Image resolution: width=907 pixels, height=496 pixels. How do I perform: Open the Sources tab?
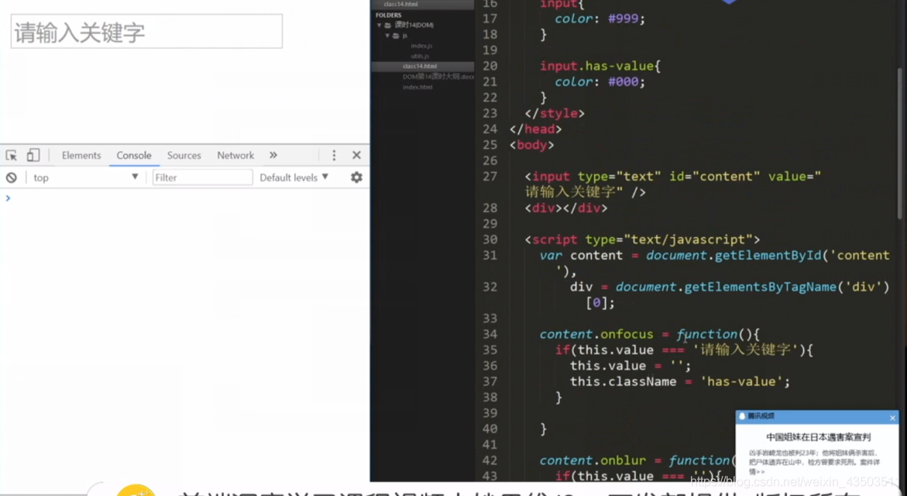(x=184, y=155)
